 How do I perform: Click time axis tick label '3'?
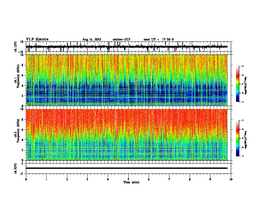point(87,179)
